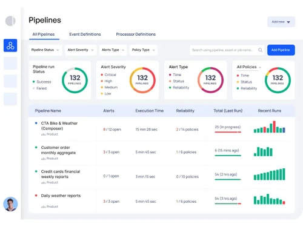Image resolution: width=303 pixels, height=227 pixels.
Task: Sort by Pipeline Name column header
Action: (48, 111)
